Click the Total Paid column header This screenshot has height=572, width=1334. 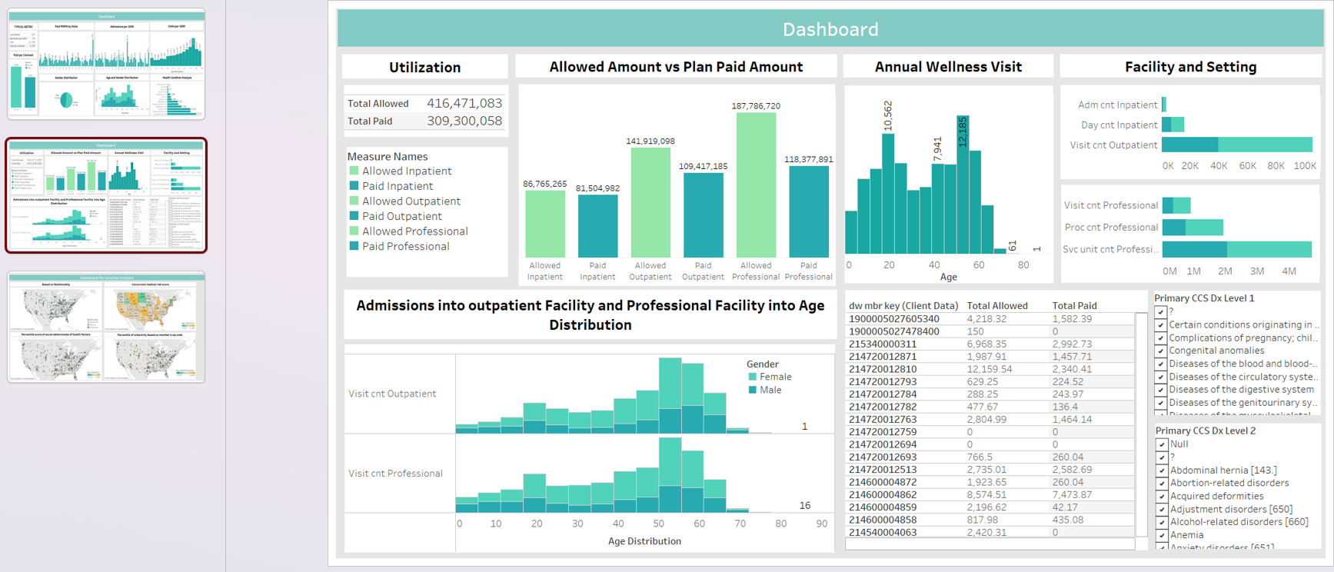point(1074,306)
